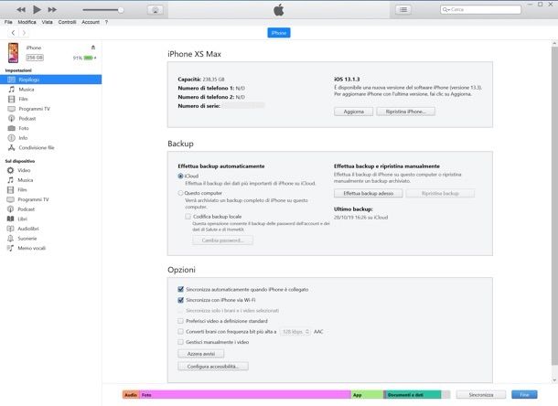
Task: Click the vertical scrollbar on right
Action: tap(554, 206)
